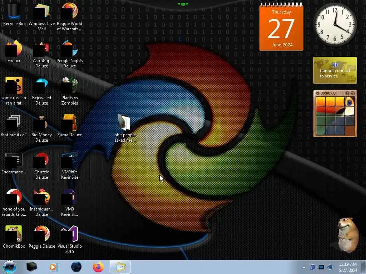The image size is (366, 274).
Task: Click the calendar gadget showing Thursday 27
Action: [x=281, y=27]
